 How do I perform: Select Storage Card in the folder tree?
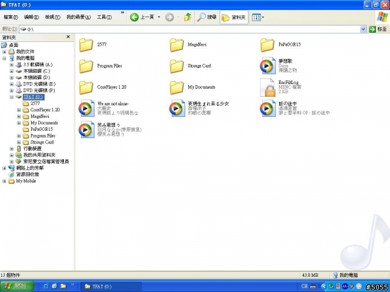[x=42, y=142]
